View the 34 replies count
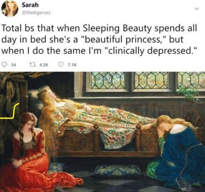This screenshot has width=205, height=192. 13,65
